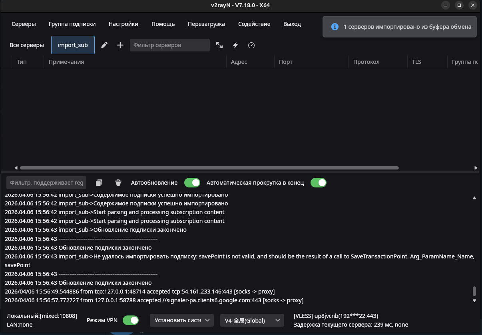Copy the log messages with copy icon
Screen dimensions: 482x335
click(x=99, y=183)
